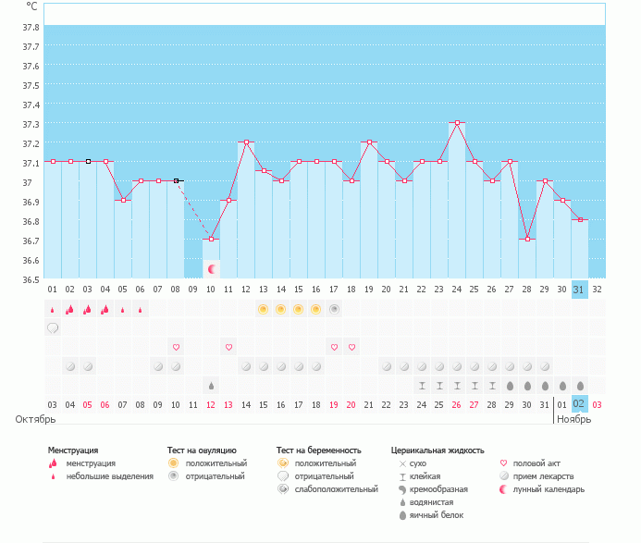Screen dimensions: 641x543
Task: Select the intercourse heart icon on day 11
Action: coord(228,347)
